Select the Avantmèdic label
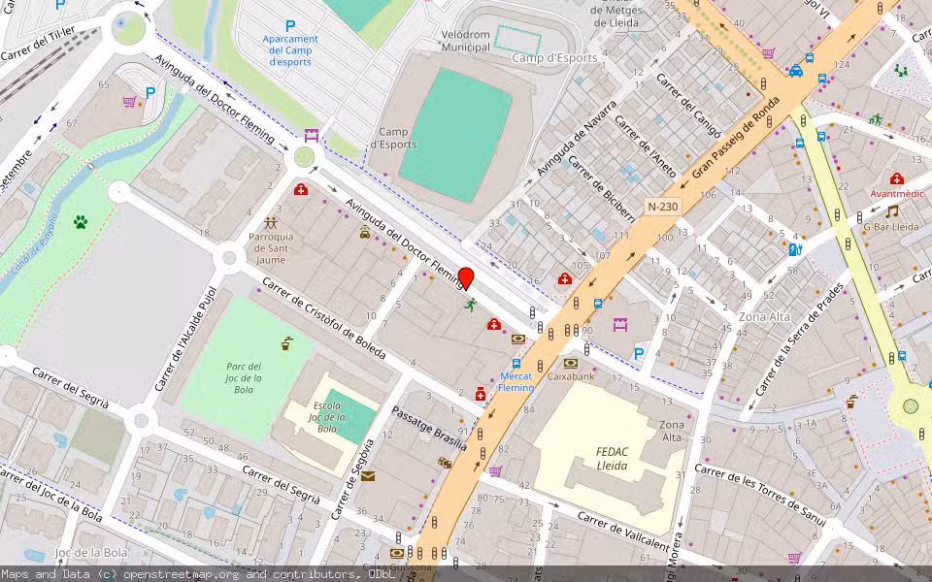932x582 pixels. click(x=897, y=194)
